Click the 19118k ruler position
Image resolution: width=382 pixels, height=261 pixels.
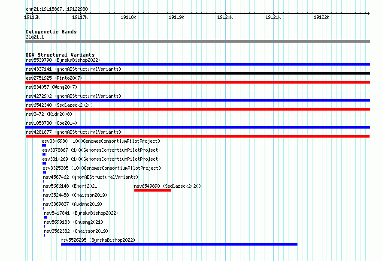click(x=128, y=17)
